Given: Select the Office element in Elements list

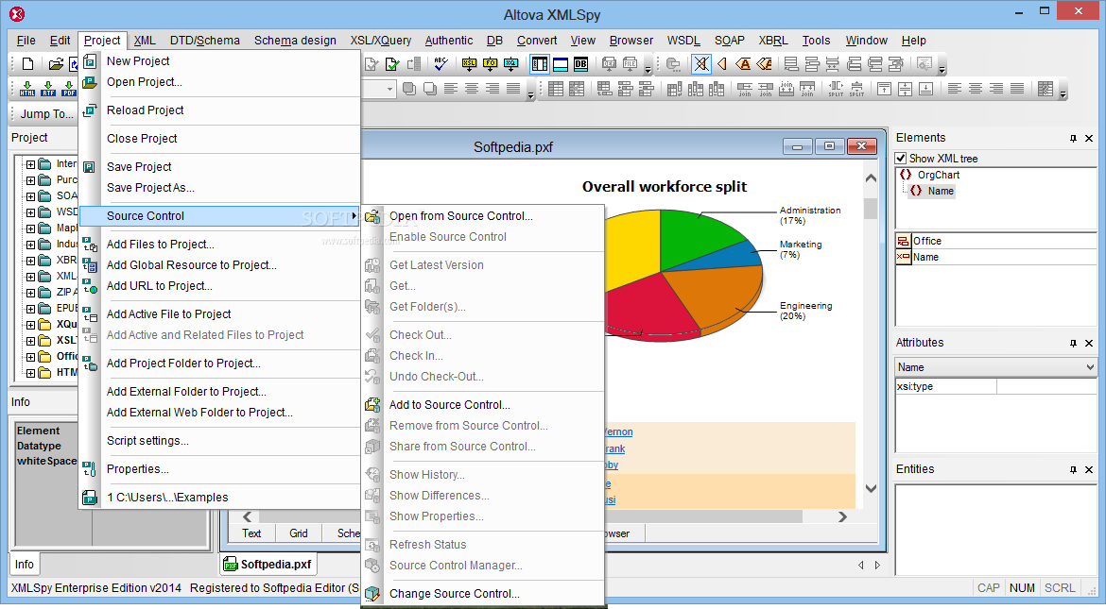Looking at the screenshot, I should pos(926,241).
